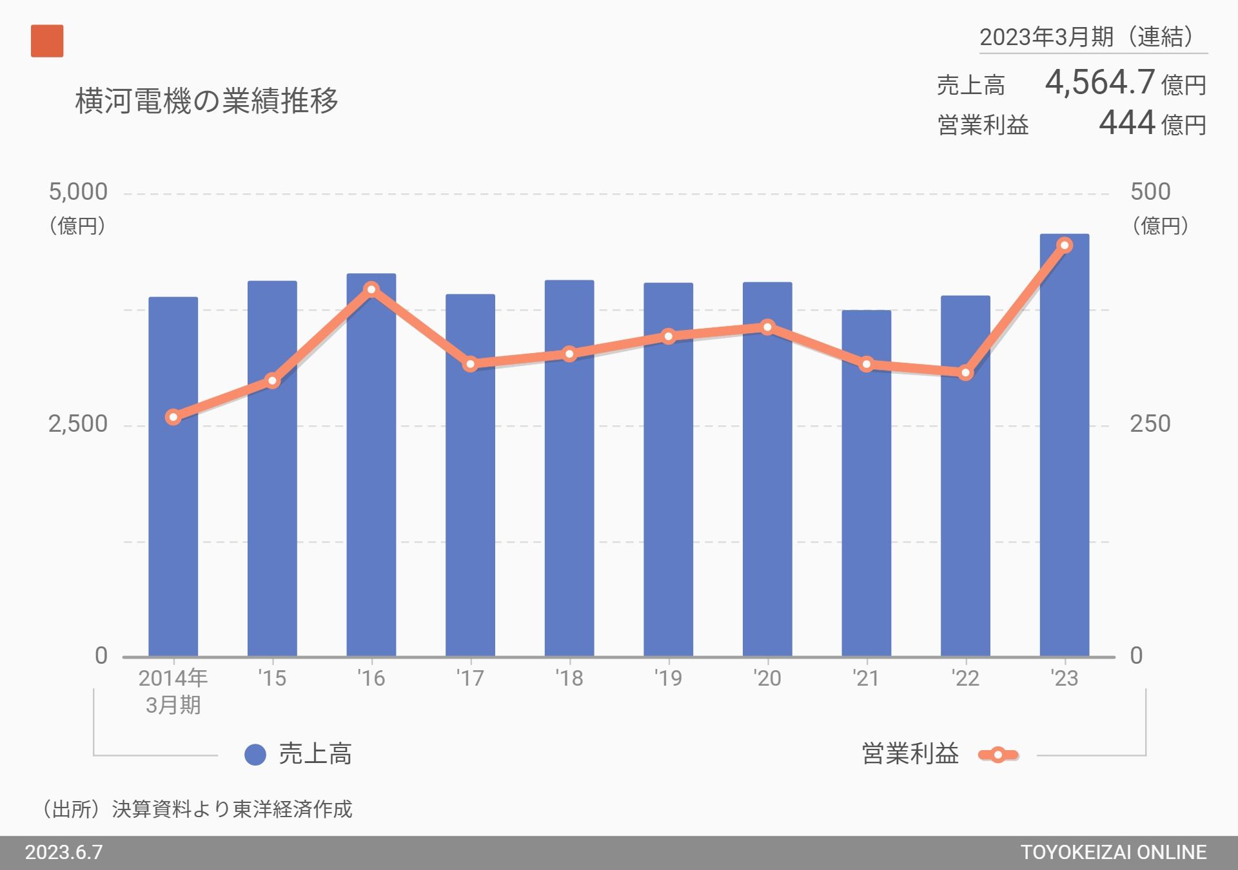Click the '20 sales bar
Image resolution: width=1238 pixels, height=870 pixels.
pyautogui.click(x=767, y=469)
